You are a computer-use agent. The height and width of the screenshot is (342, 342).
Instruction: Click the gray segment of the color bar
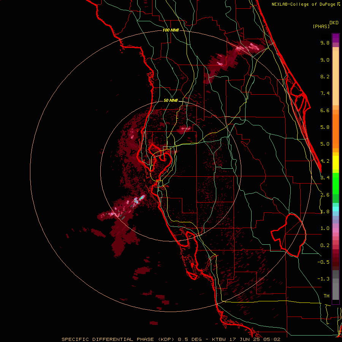point(336,286)
